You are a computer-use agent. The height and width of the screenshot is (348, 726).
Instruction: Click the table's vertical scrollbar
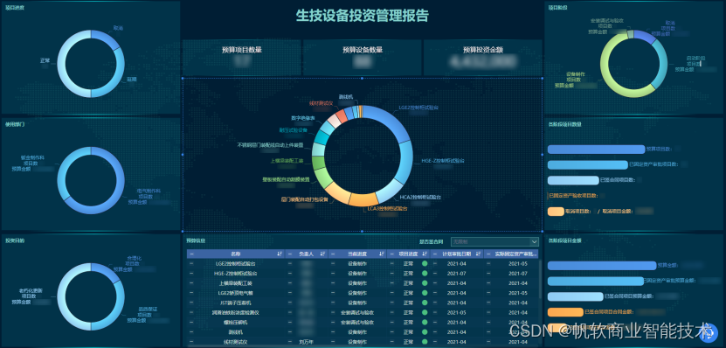pyautogui.click(x=539, y=279)
